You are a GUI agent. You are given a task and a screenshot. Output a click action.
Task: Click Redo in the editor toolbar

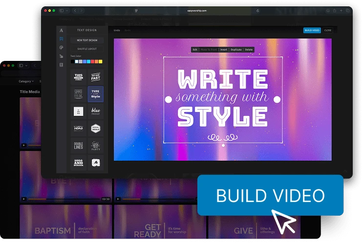point(128,30)
